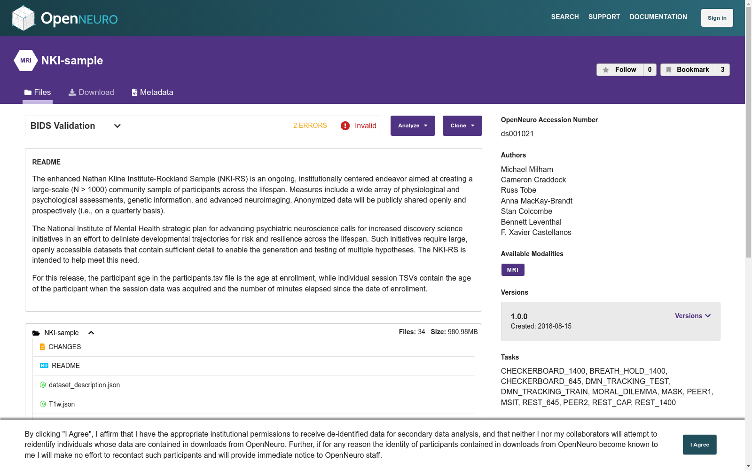752x470 pixels.
Task: Click the README heading in description box
Action: (x=47, y=162)
